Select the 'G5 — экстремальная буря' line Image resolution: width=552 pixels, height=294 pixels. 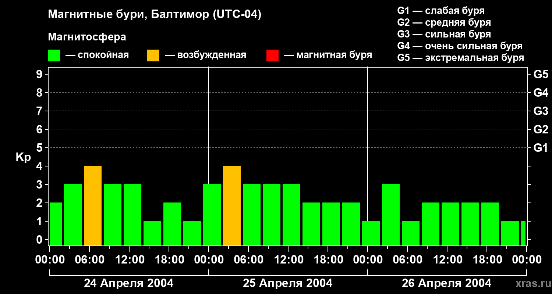tap(460, 58)
